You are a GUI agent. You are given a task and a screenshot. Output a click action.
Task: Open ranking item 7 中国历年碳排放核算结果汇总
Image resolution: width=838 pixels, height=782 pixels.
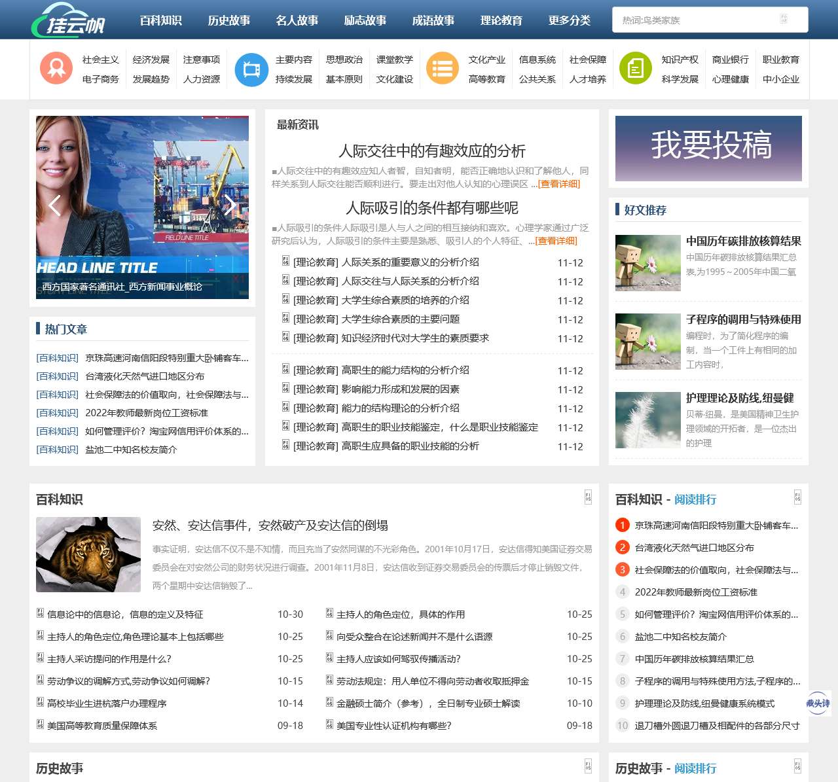point(694,659)
